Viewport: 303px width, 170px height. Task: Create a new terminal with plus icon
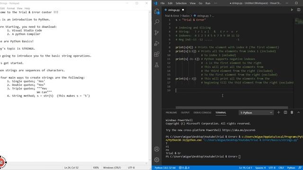tap(278, 112)
